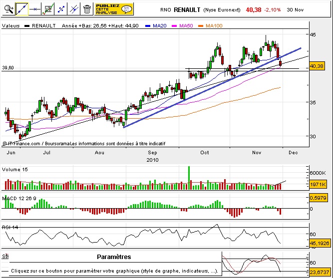Click the Volume 15 panel label

pos(14,170)
